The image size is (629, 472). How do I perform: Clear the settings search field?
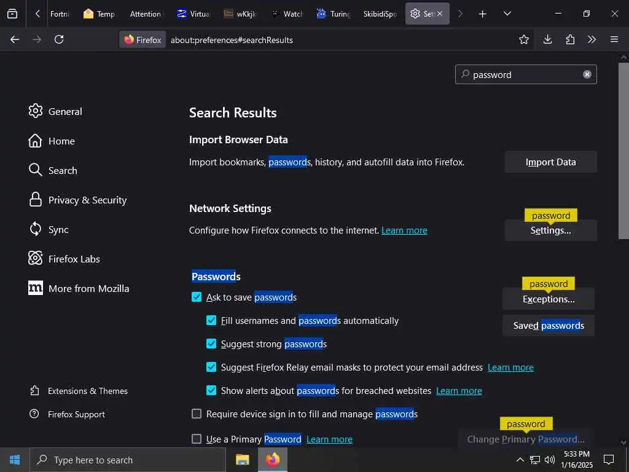click(587, 74)
